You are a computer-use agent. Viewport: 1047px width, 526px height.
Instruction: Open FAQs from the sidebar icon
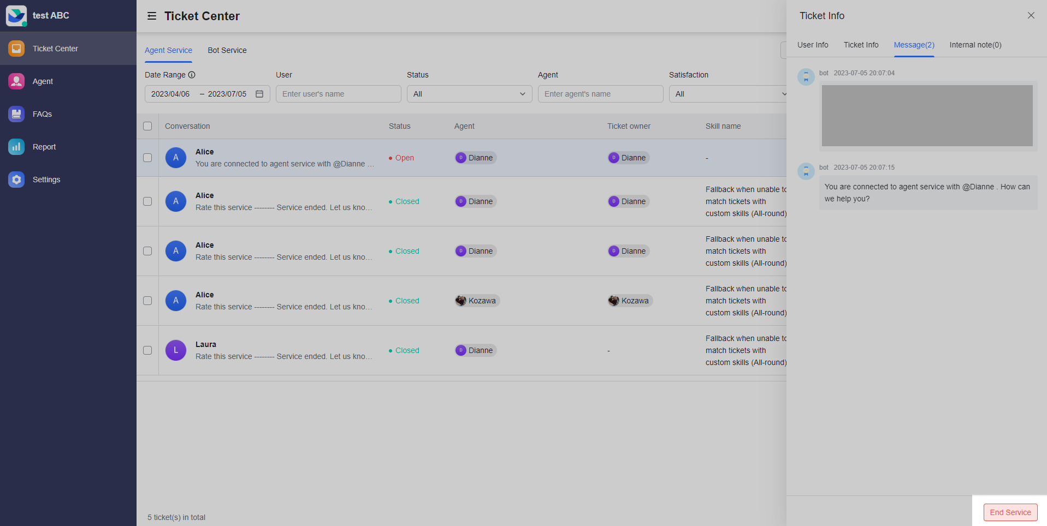click(16, 114)
